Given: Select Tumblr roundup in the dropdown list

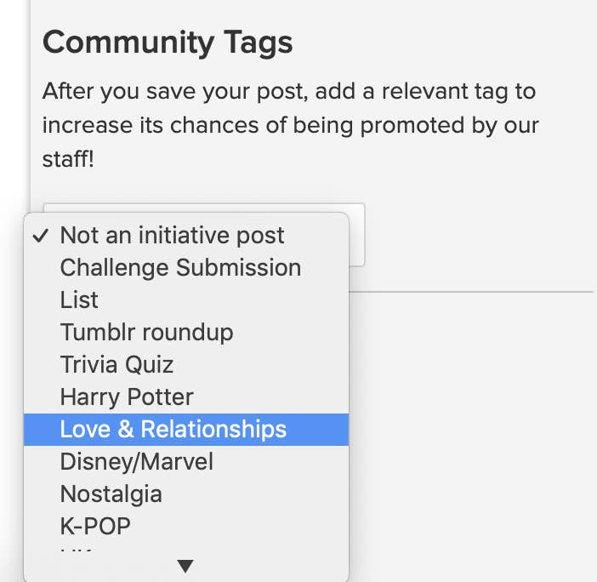Looking at the screenshot, I should [x=146, y=332].
